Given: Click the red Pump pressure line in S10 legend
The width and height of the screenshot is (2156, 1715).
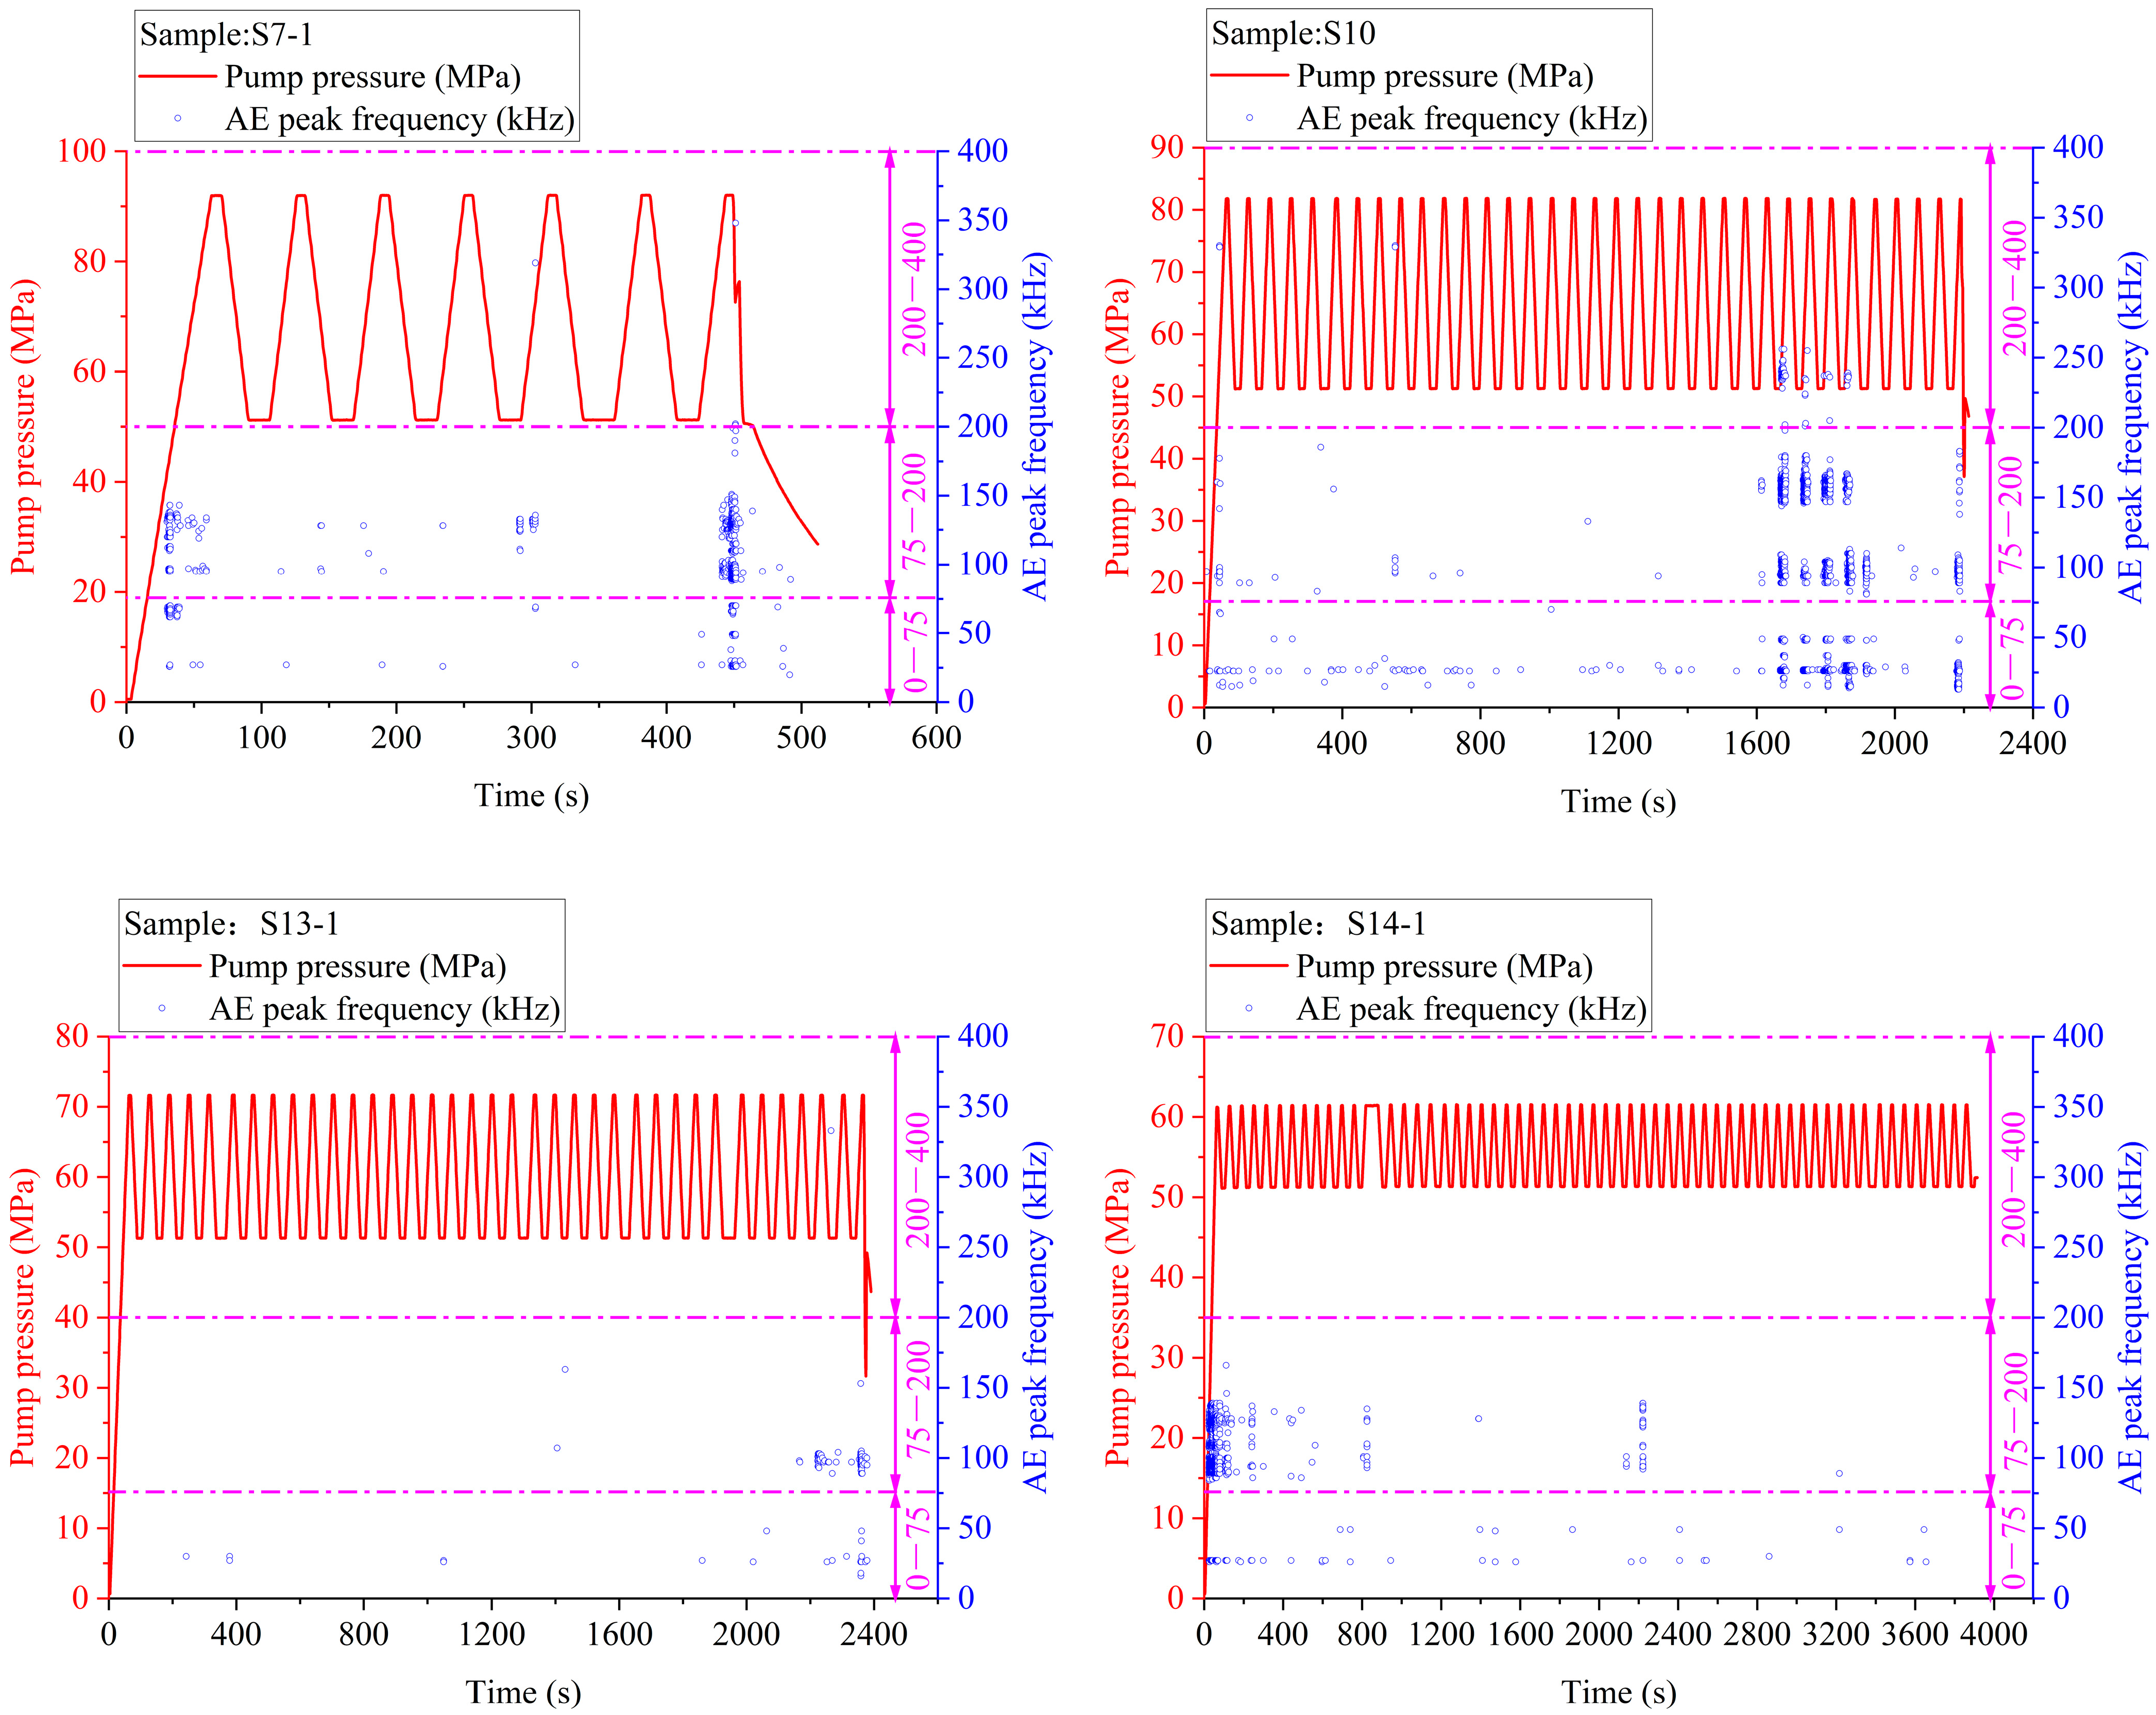Looking at the screenshot, I should click(1249, 75).
